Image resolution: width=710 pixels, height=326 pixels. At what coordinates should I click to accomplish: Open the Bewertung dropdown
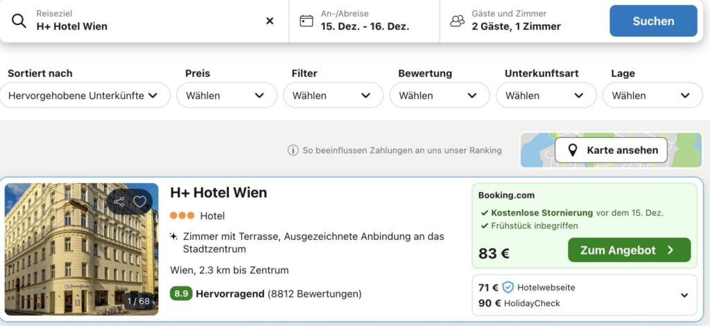(440, 95)
